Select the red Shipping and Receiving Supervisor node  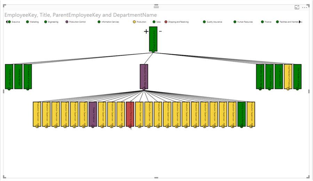pyautogui.click(x=130, y=114)
